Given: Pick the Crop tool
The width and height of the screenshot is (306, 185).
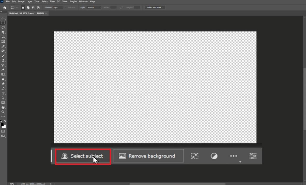Looking at the screenshot, I should tap(3, 37).
